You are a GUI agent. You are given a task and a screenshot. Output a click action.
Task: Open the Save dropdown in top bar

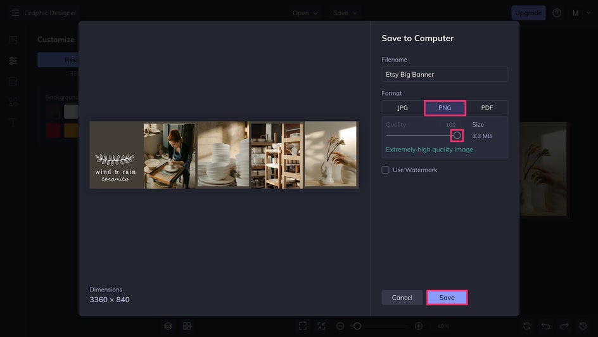345,13
